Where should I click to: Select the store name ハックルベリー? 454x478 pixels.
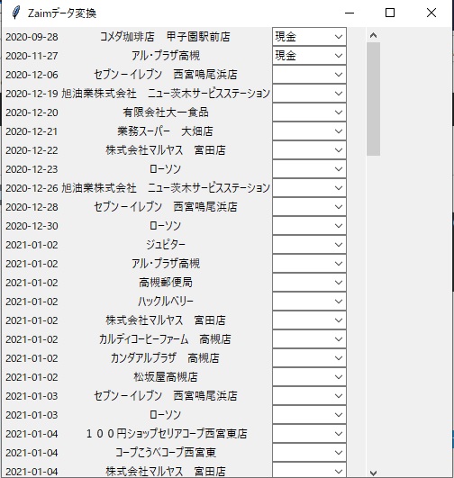[166, 302]
